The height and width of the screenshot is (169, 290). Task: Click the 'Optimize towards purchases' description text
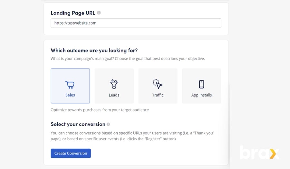[100, 110]
